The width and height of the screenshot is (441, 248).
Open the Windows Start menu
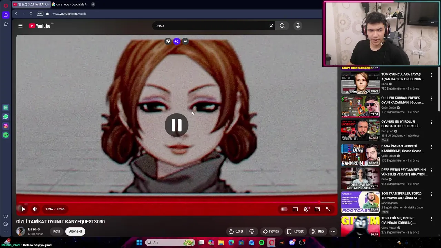click(139, 242)
